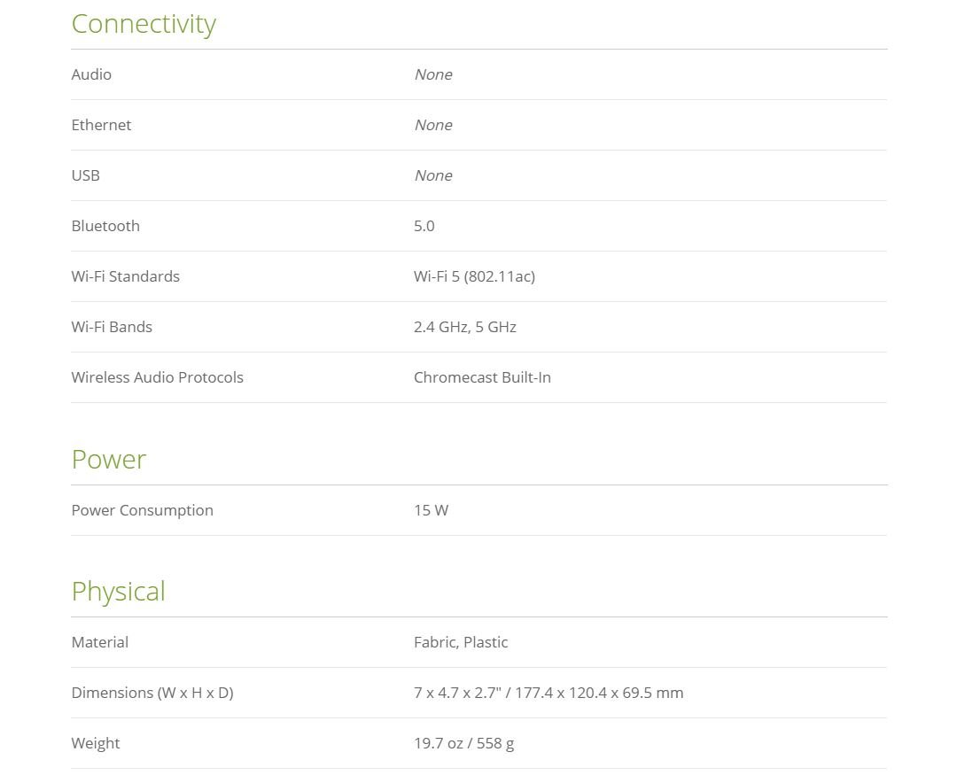Click the 19.7 oz / 558 g weight value
957x783 pixels.
463,743
